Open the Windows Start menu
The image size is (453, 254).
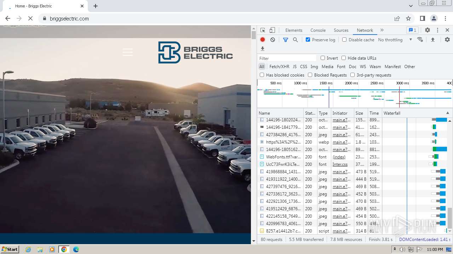coord(10,249)
